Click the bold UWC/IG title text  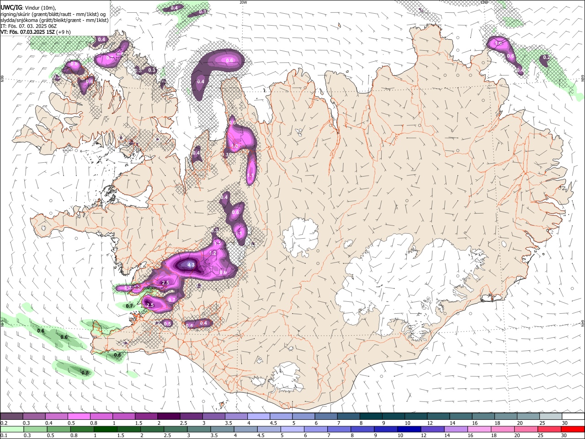(11, 7)
